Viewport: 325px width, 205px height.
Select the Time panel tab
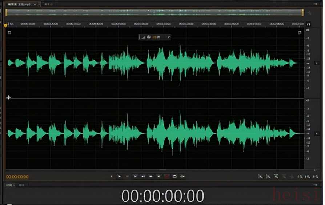coord(9,185)
